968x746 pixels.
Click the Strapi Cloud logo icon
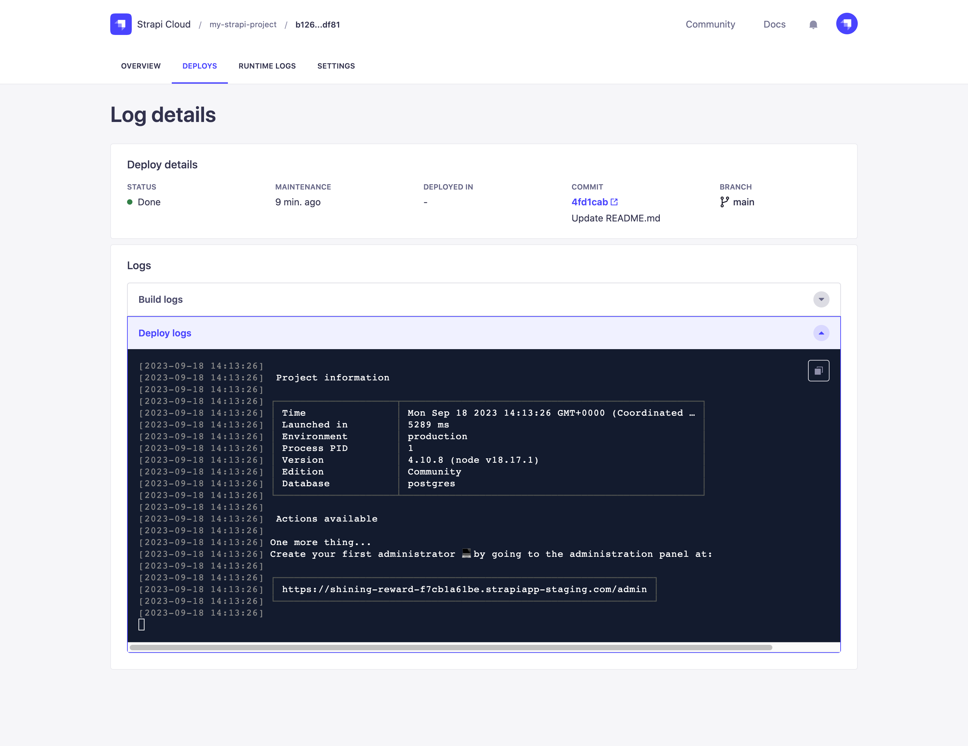pyautogui.click(x=121, y=24)
